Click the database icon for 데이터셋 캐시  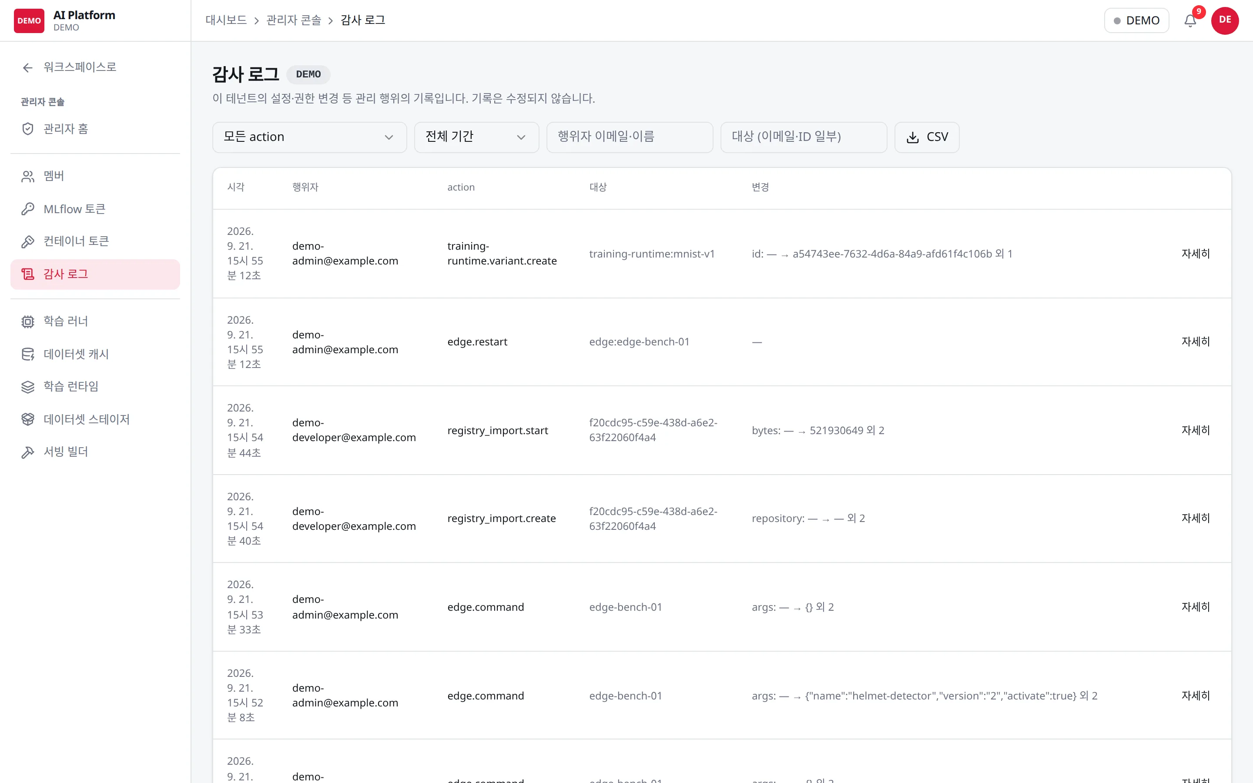(28, 354)
